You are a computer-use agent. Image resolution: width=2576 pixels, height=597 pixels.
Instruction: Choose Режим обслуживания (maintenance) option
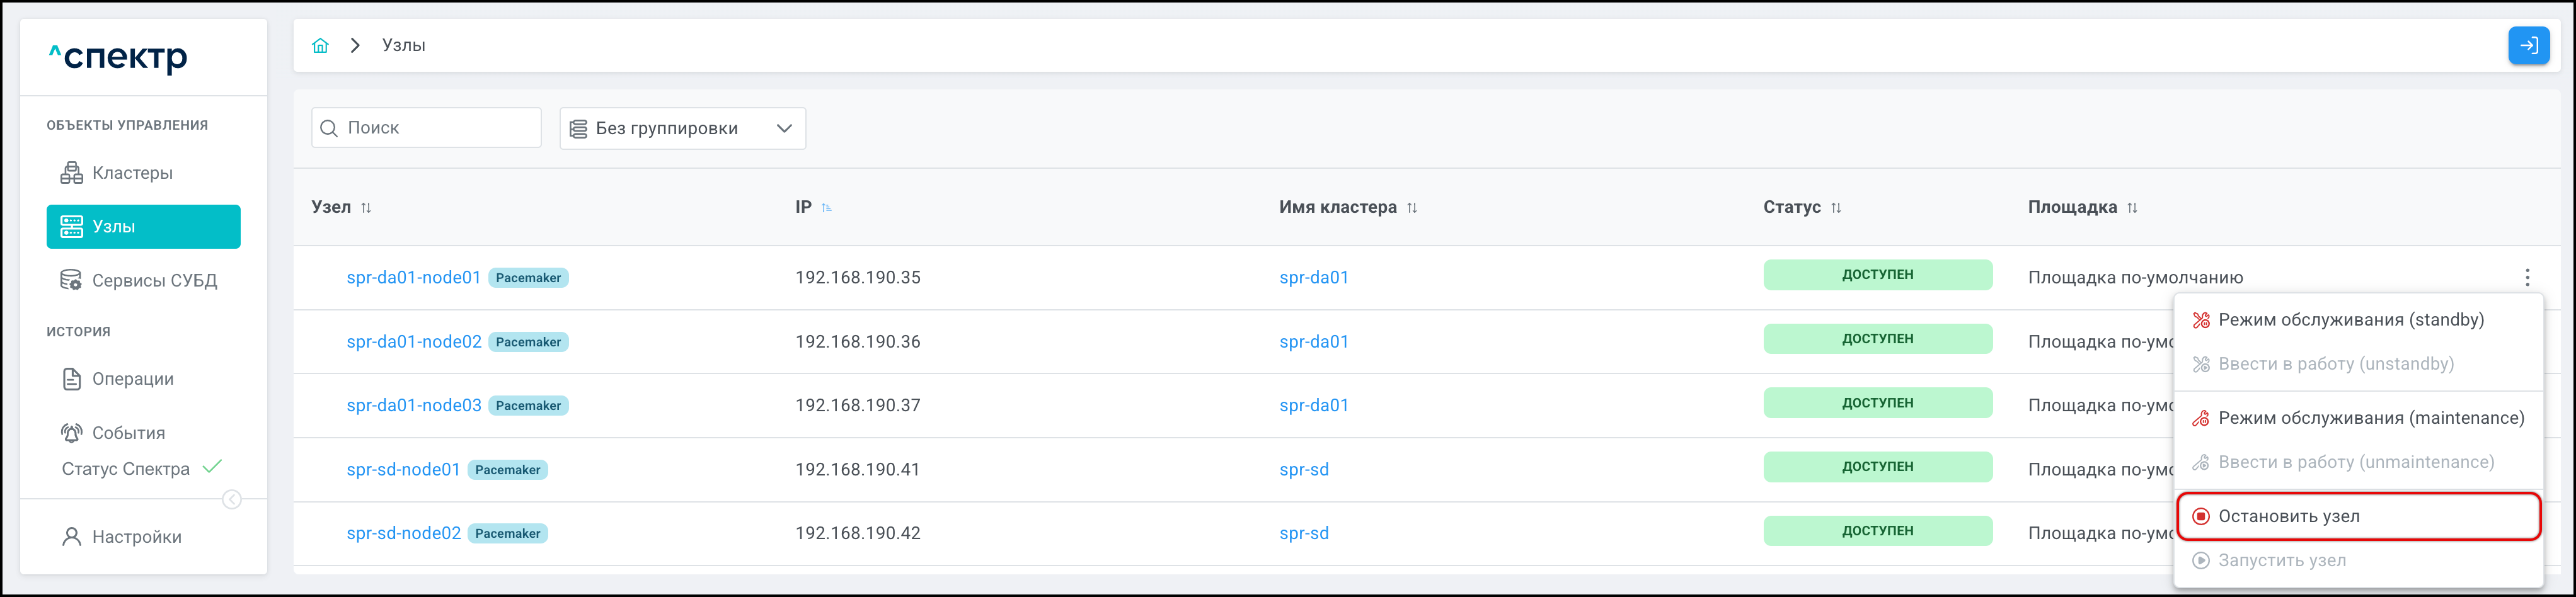coord(2370,418)
